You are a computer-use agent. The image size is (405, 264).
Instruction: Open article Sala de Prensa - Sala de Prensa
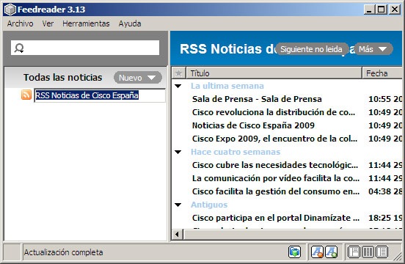click(x=257, y=99)
